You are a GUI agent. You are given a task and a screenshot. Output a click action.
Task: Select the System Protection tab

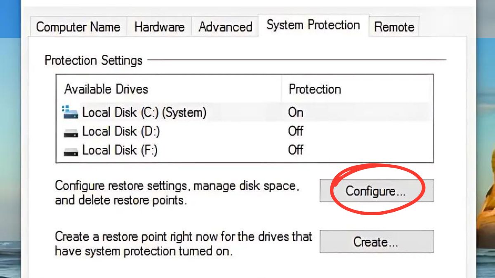[313, 25]
